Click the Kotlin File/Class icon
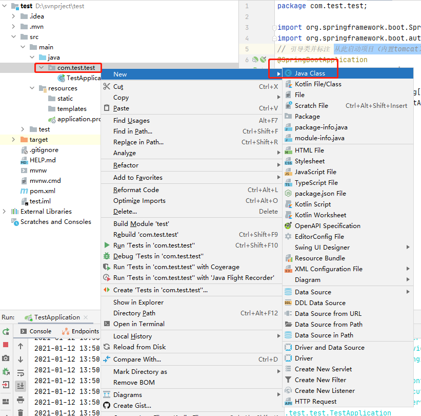Viewport: 421px width, 416px height. [288, 84]
